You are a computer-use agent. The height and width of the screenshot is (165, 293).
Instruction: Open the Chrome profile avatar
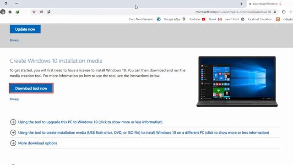point(3,12)
